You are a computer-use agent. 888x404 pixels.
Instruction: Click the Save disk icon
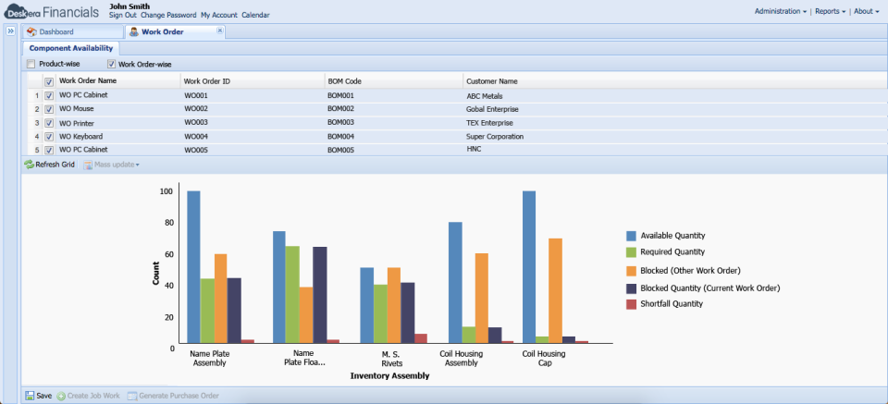29,396
